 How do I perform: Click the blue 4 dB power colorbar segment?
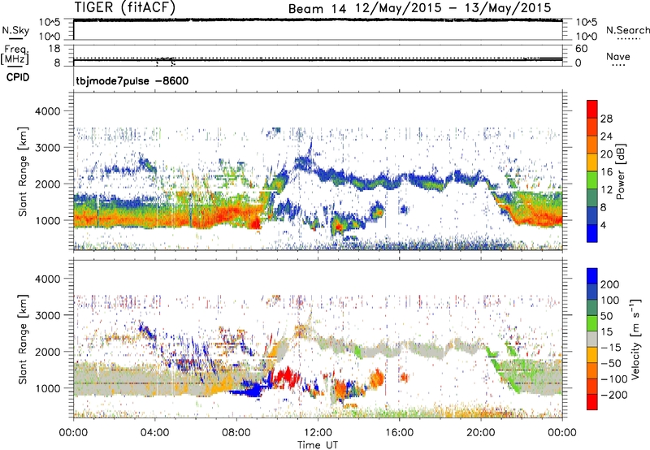tap(592, 233)
